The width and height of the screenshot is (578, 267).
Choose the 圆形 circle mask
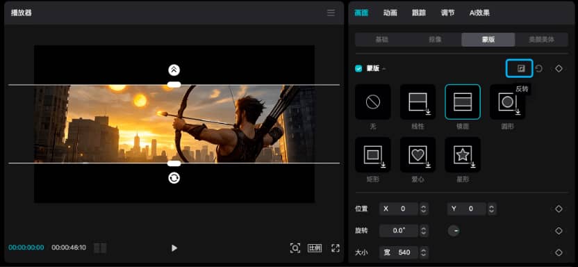(x=508, y=102)
